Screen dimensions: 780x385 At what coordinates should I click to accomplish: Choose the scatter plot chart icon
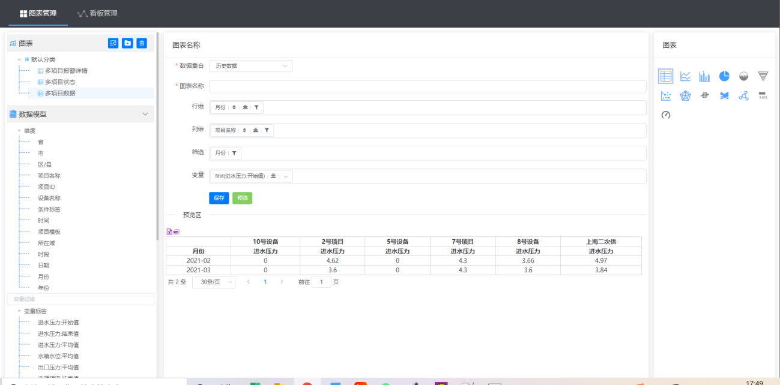coord(665,96)
